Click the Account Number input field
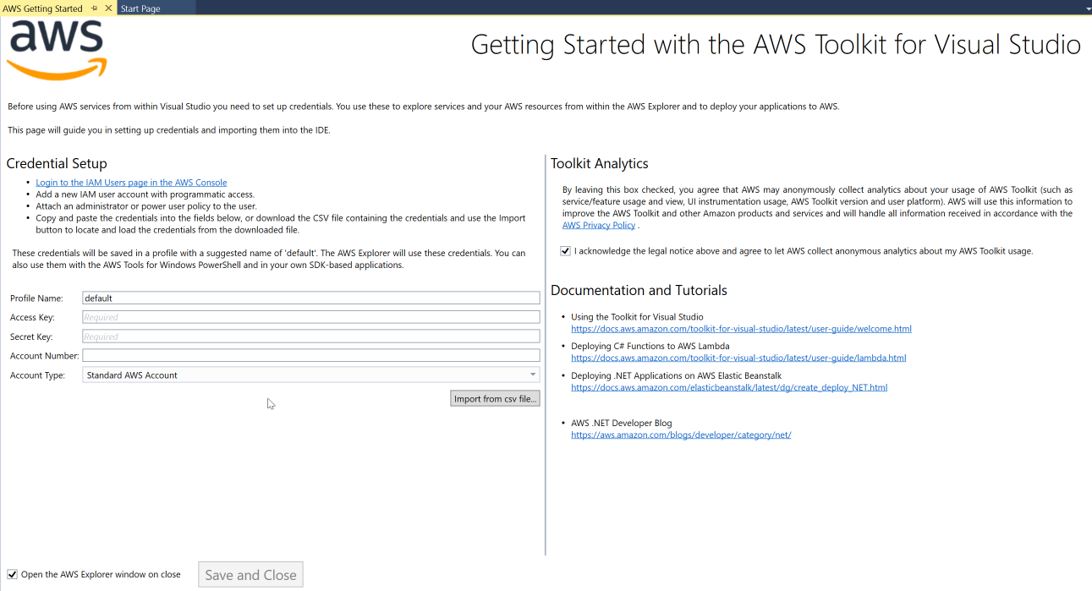Image resolution: width=1092 pixels, height=591 pixels. pyautogui.click(x=311, y=356)
